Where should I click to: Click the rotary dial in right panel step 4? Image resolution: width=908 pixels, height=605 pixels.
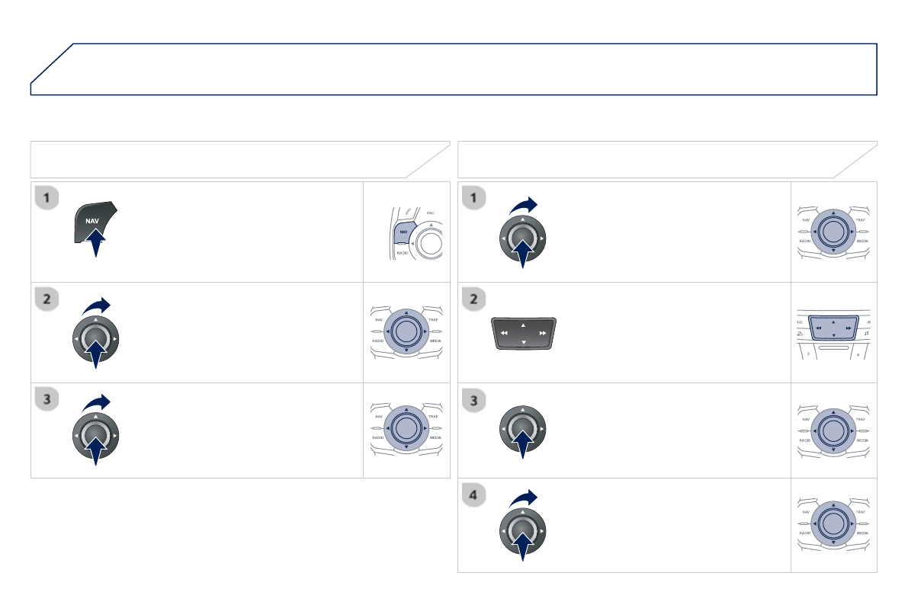(x=522, y=527)
